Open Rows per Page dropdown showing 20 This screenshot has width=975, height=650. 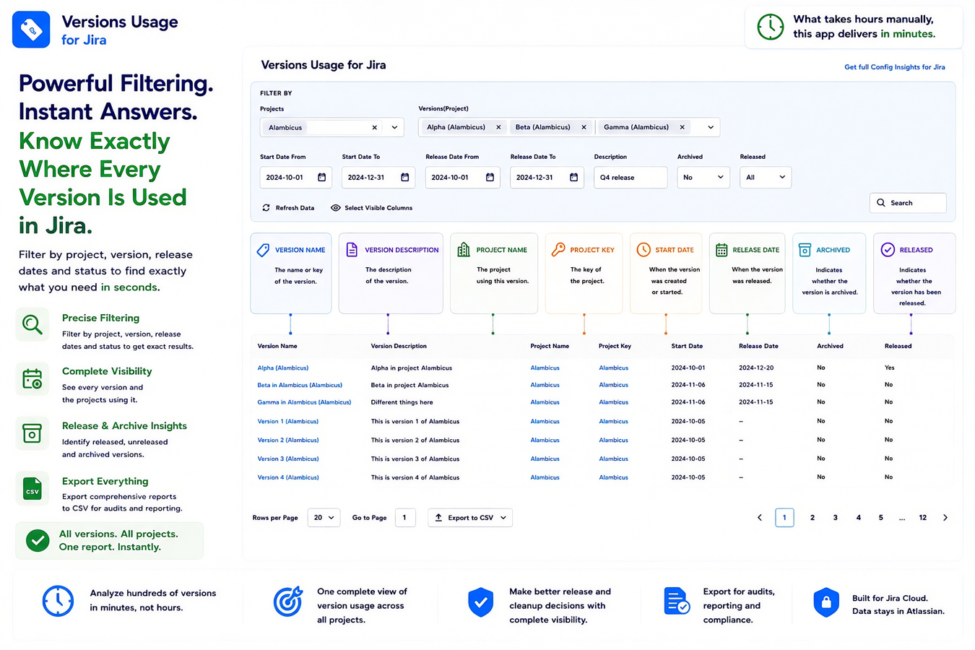tap(324, 518)
